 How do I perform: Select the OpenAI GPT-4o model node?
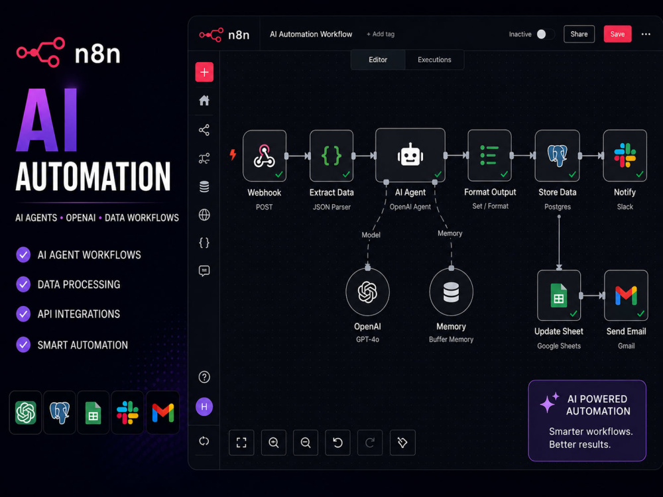tap(367, 292)
